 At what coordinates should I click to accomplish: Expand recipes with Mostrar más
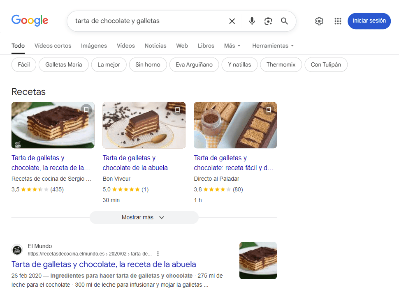(x=144, y=217)
